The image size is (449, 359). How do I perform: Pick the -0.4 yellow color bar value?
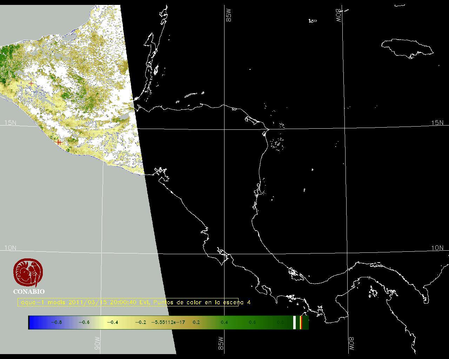click(112, 323)
